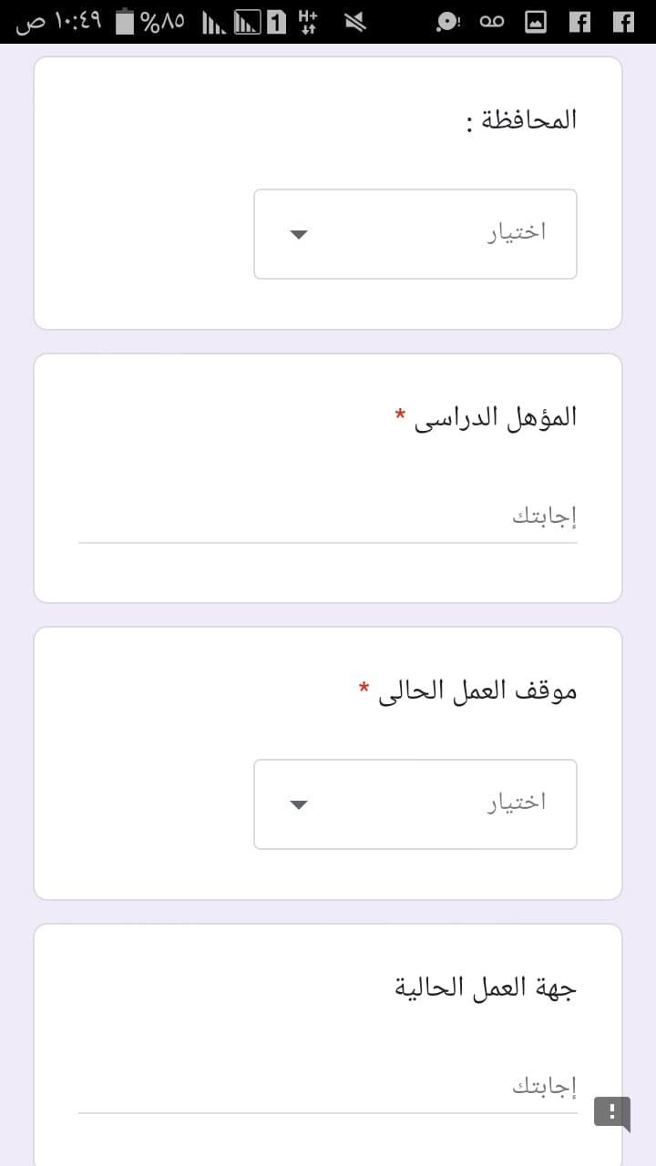The height and width of the screenshot is (1166, 656).
Task: Tap the voicemail icon in status bar
Action: pyautogui.click(x=492, y=22)
